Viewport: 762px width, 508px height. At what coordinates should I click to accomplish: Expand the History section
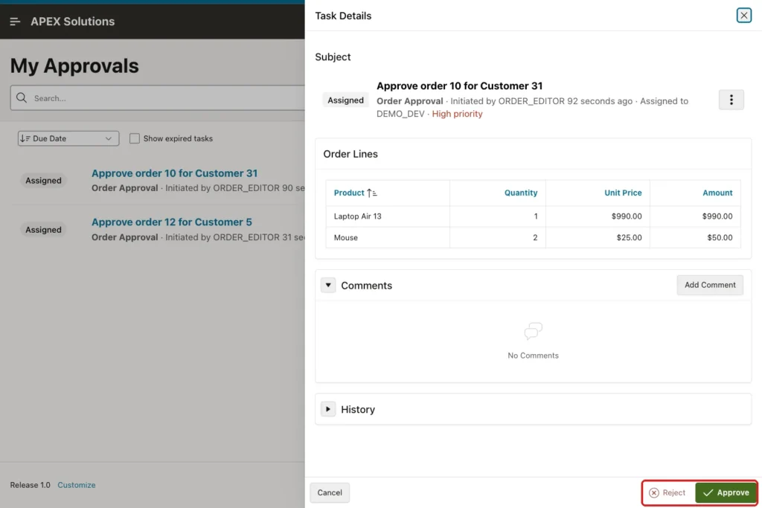point(328,409)
